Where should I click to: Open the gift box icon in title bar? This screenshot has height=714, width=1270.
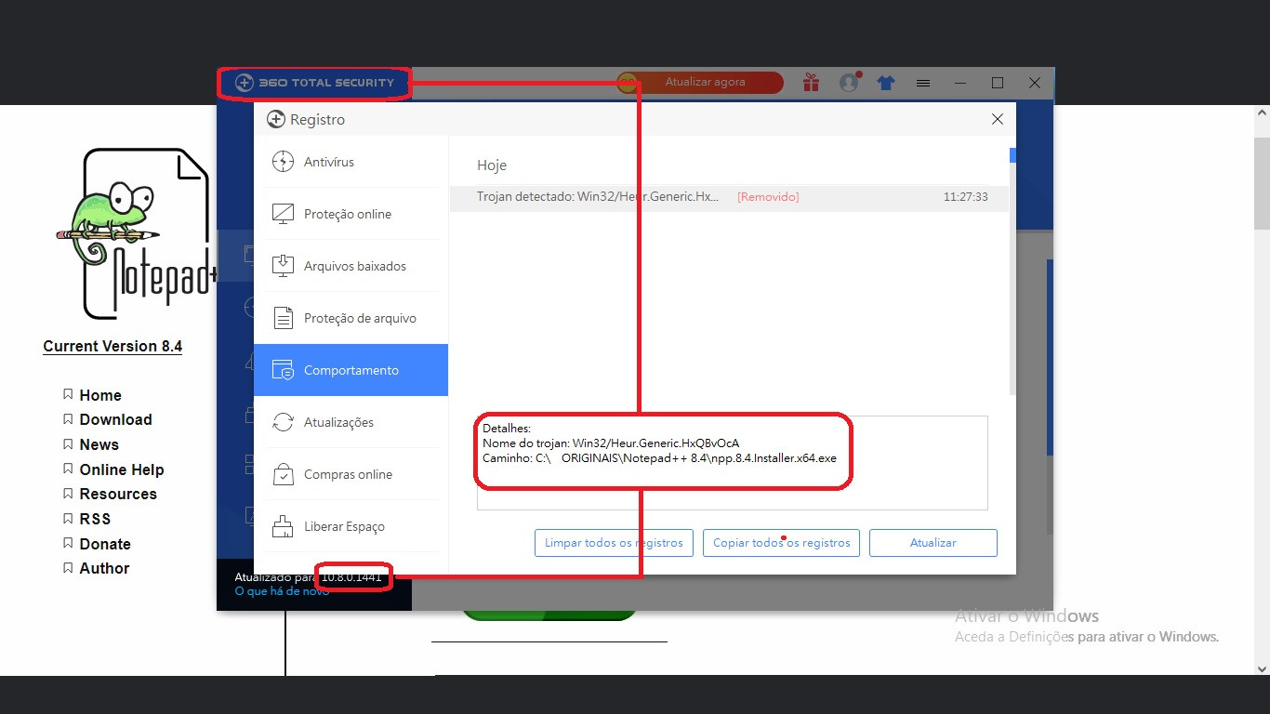[x=812, y=83]
